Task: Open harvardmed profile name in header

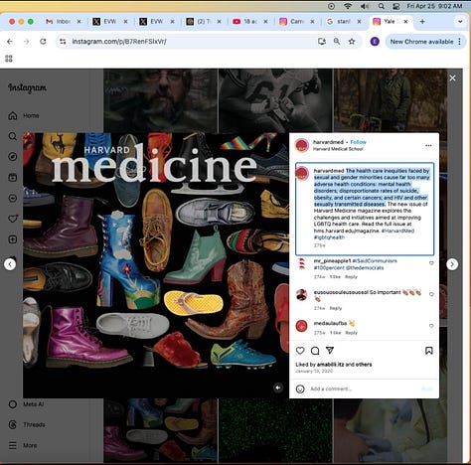Action: pyautogui.click(x=328, y=142)
